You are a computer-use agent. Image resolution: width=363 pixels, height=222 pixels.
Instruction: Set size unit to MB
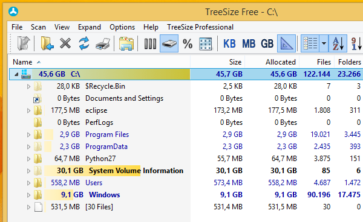pyautogui.click(x=249, y=43)
